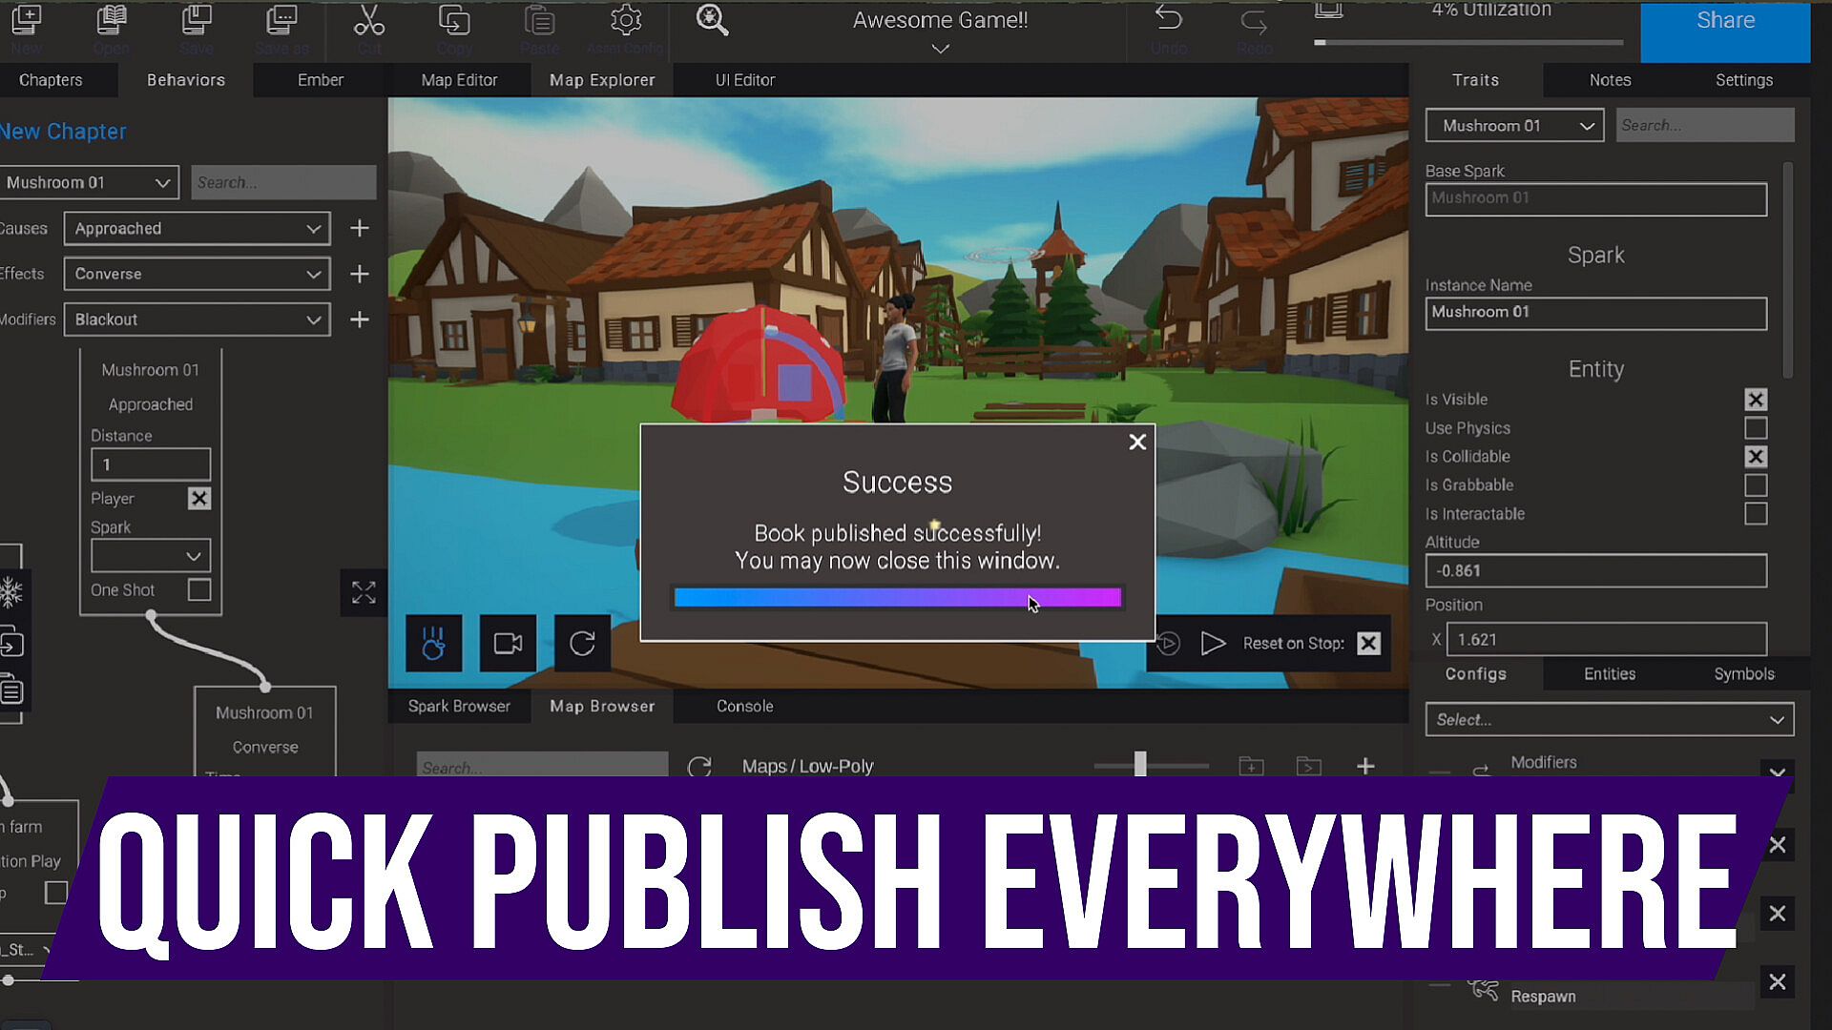Toggle the Use Physics checkbox
1832x1030 pixels.
[x=1755, y=428]
